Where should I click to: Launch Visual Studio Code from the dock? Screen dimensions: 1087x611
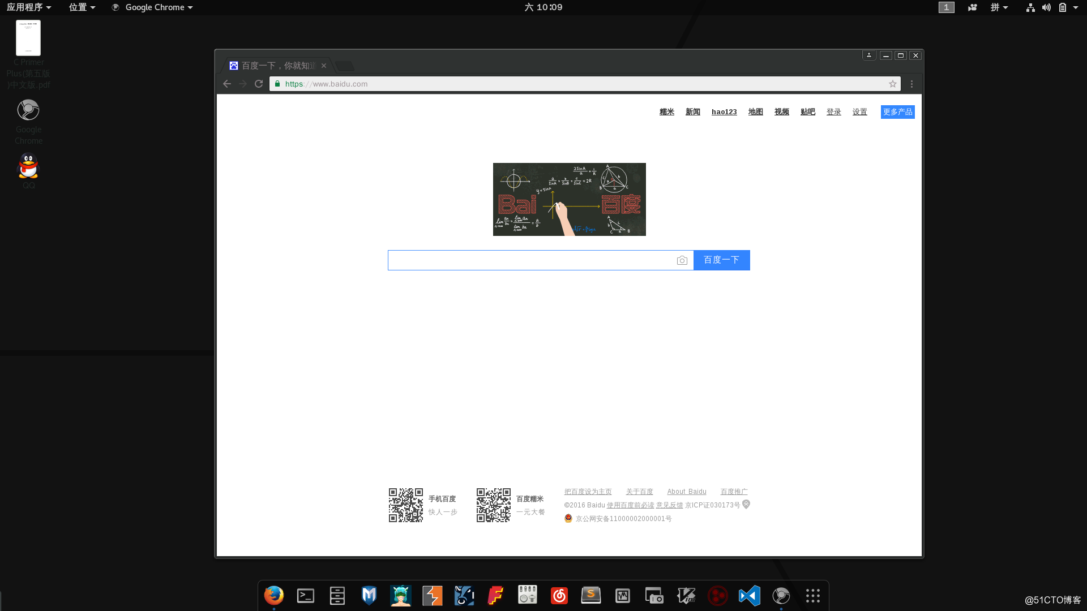pos(750,595)
